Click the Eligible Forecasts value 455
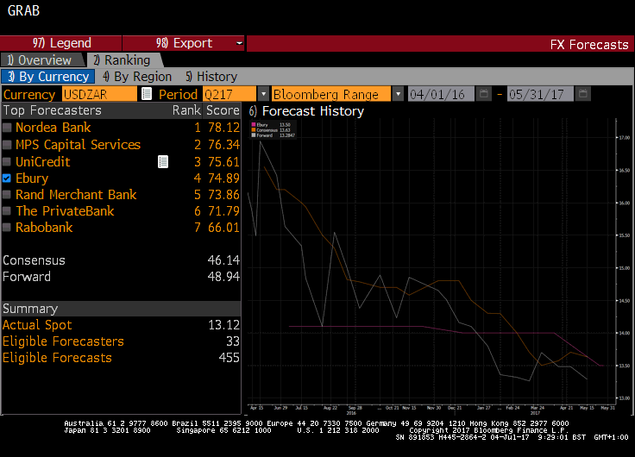Image resolution: width=635 pixels, height=457 pixels. pos(229,358)
